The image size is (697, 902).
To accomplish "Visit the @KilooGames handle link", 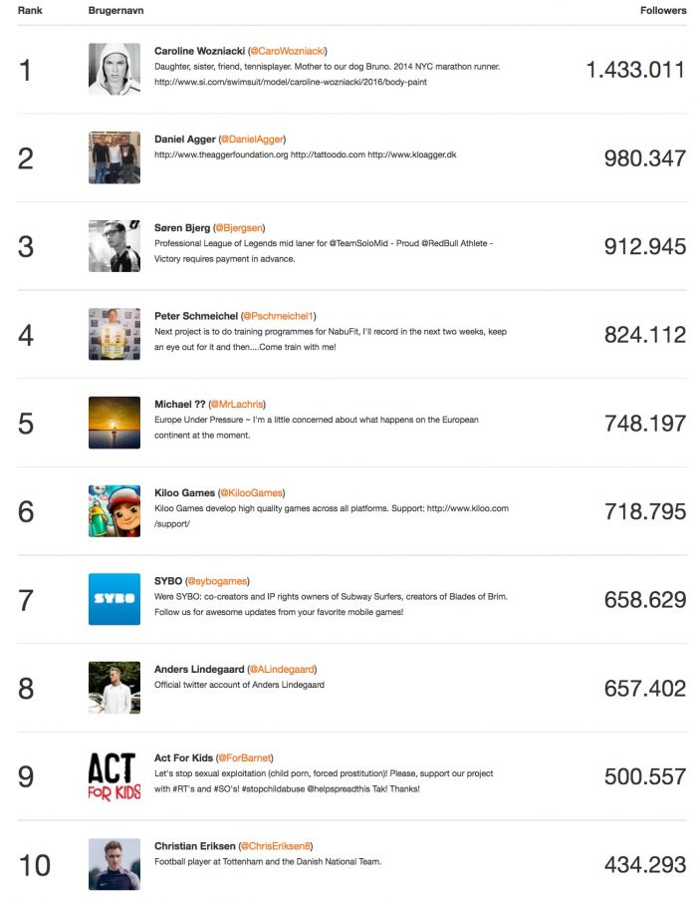I will (x=252, y=493).
